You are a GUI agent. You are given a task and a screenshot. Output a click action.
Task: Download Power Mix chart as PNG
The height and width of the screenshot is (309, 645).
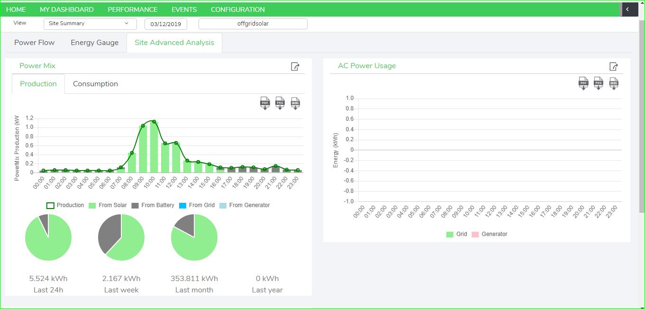coord(280,103)
